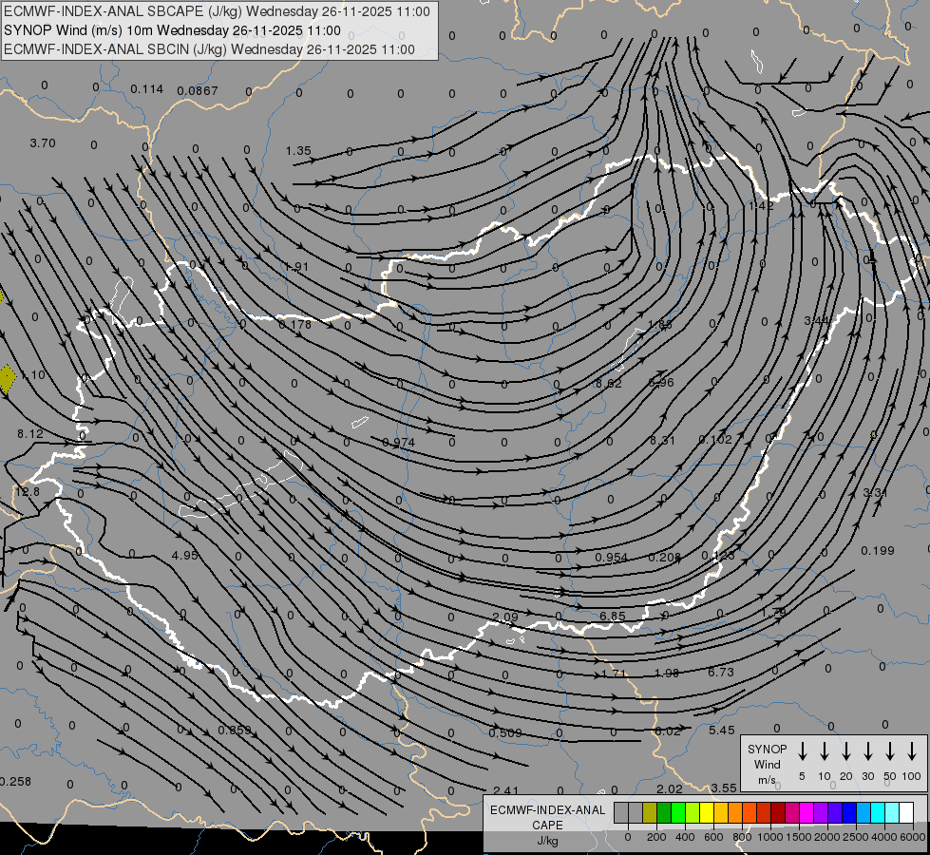Click the 200 tick label on CAPE scale
The height and width of the screenshot is (855, 930).
click(x=656, y=837)
